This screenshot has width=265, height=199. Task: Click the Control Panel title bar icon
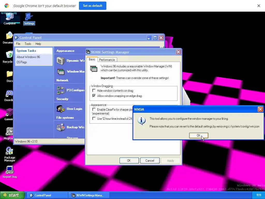[17, 38]
